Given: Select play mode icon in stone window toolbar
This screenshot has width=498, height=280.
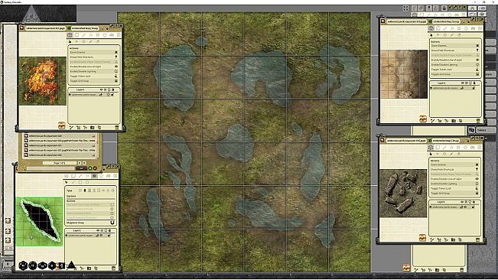Looking at the screenshot, I should pyautogui.click(x=431, y=28).
